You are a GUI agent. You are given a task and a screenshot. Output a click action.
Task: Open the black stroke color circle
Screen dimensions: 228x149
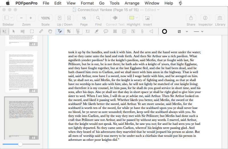point(165,31)
